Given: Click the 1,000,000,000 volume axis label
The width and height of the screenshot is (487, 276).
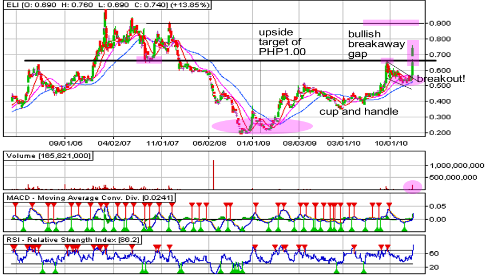Looking at the screenshot, I should (457, 166).
